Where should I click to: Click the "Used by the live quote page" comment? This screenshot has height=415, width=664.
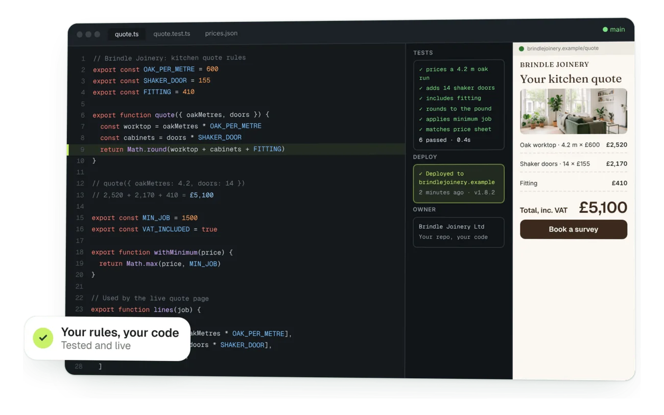(x=150, y=298)
